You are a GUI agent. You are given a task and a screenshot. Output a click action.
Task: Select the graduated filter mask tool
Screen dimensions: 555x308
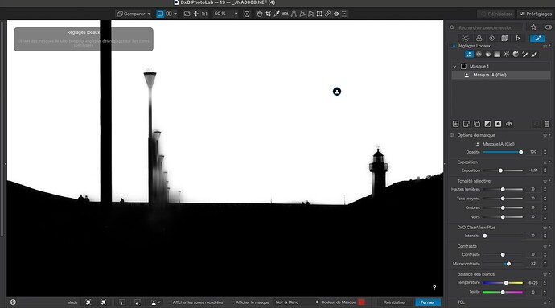click(497, 54)
